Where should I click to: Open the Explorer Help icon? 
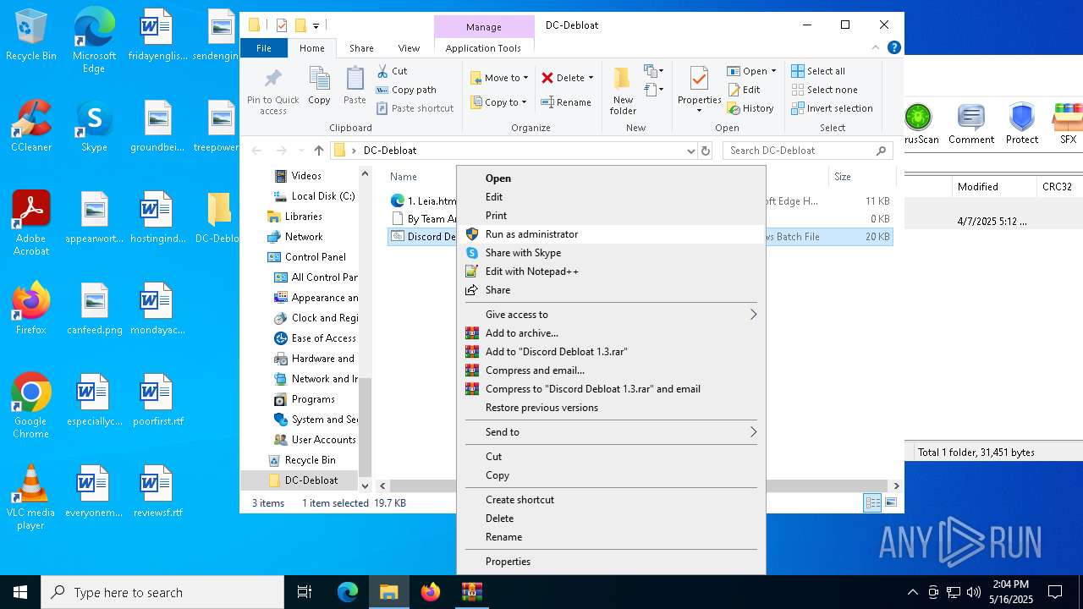(893, 47)
